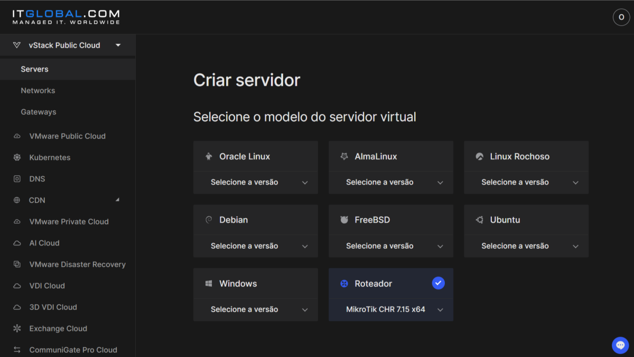The image size is (634, 357).
Task: Click the vStack Public Cloud label
Action: point(64,45)
